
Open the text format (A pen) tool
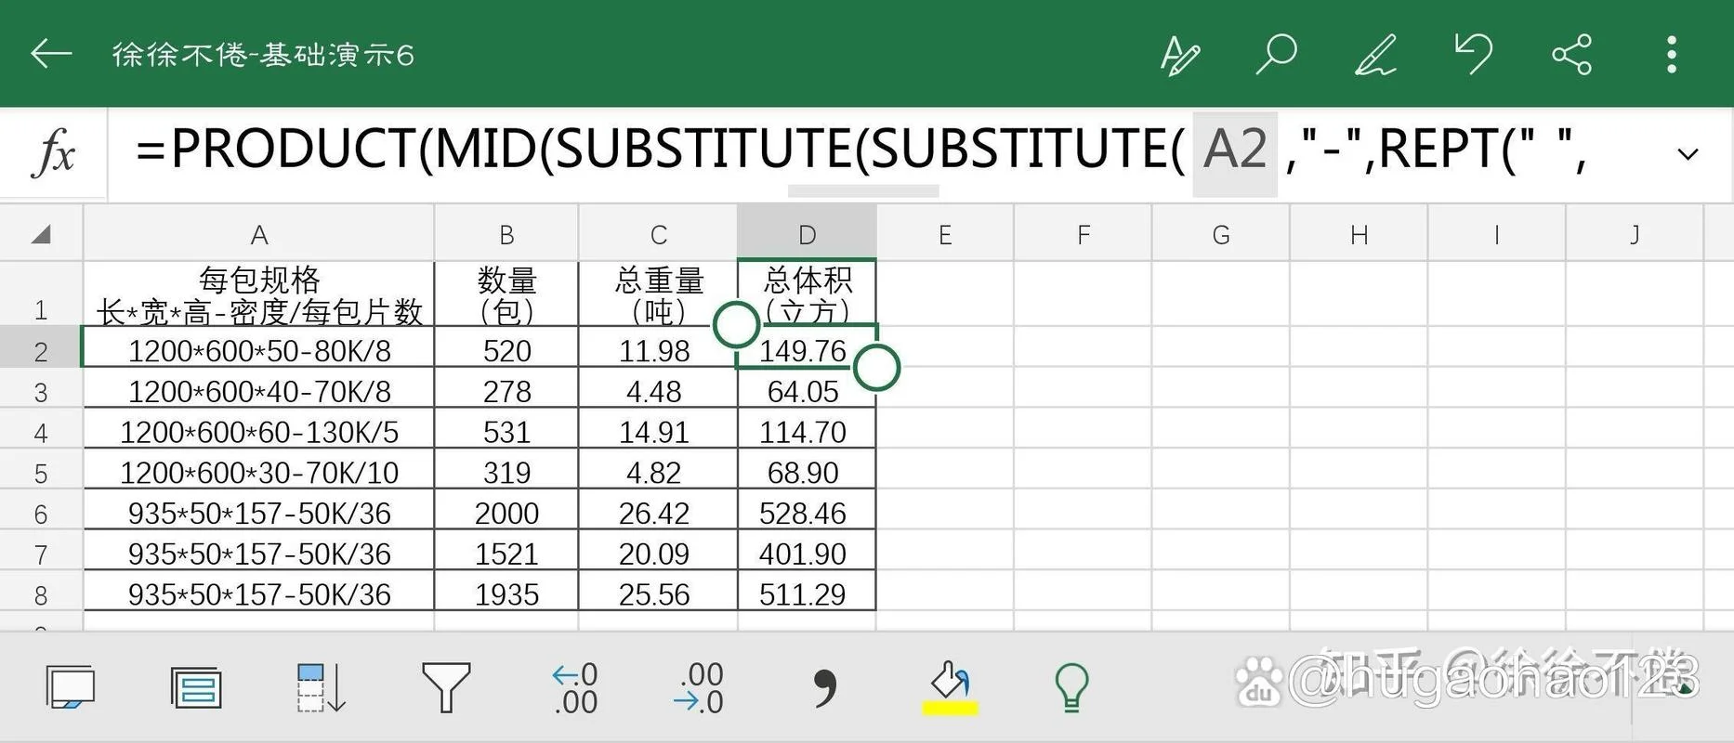(x=1180, y=55)
